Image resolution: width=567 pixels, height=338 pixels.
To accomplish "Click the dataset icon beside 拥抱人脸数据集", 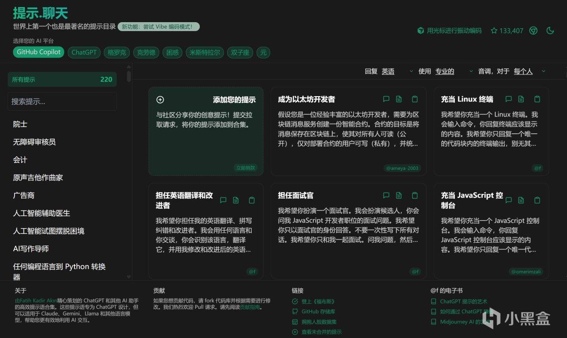I will tap(295, 322).
